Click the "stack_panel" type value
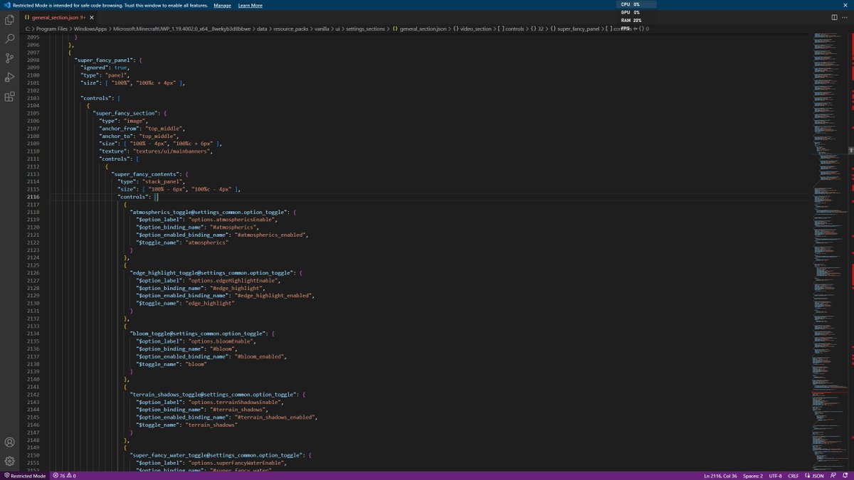 click(162, 181)
